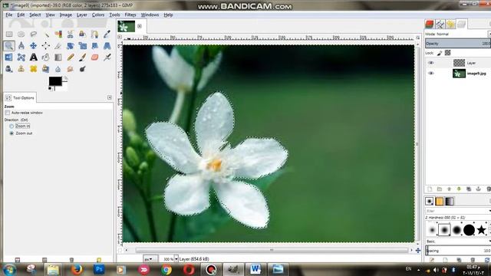The height and width of the screenshot is (276, 491).
Task: Open the layer Mode dropdown
Action: click(458, 34)
